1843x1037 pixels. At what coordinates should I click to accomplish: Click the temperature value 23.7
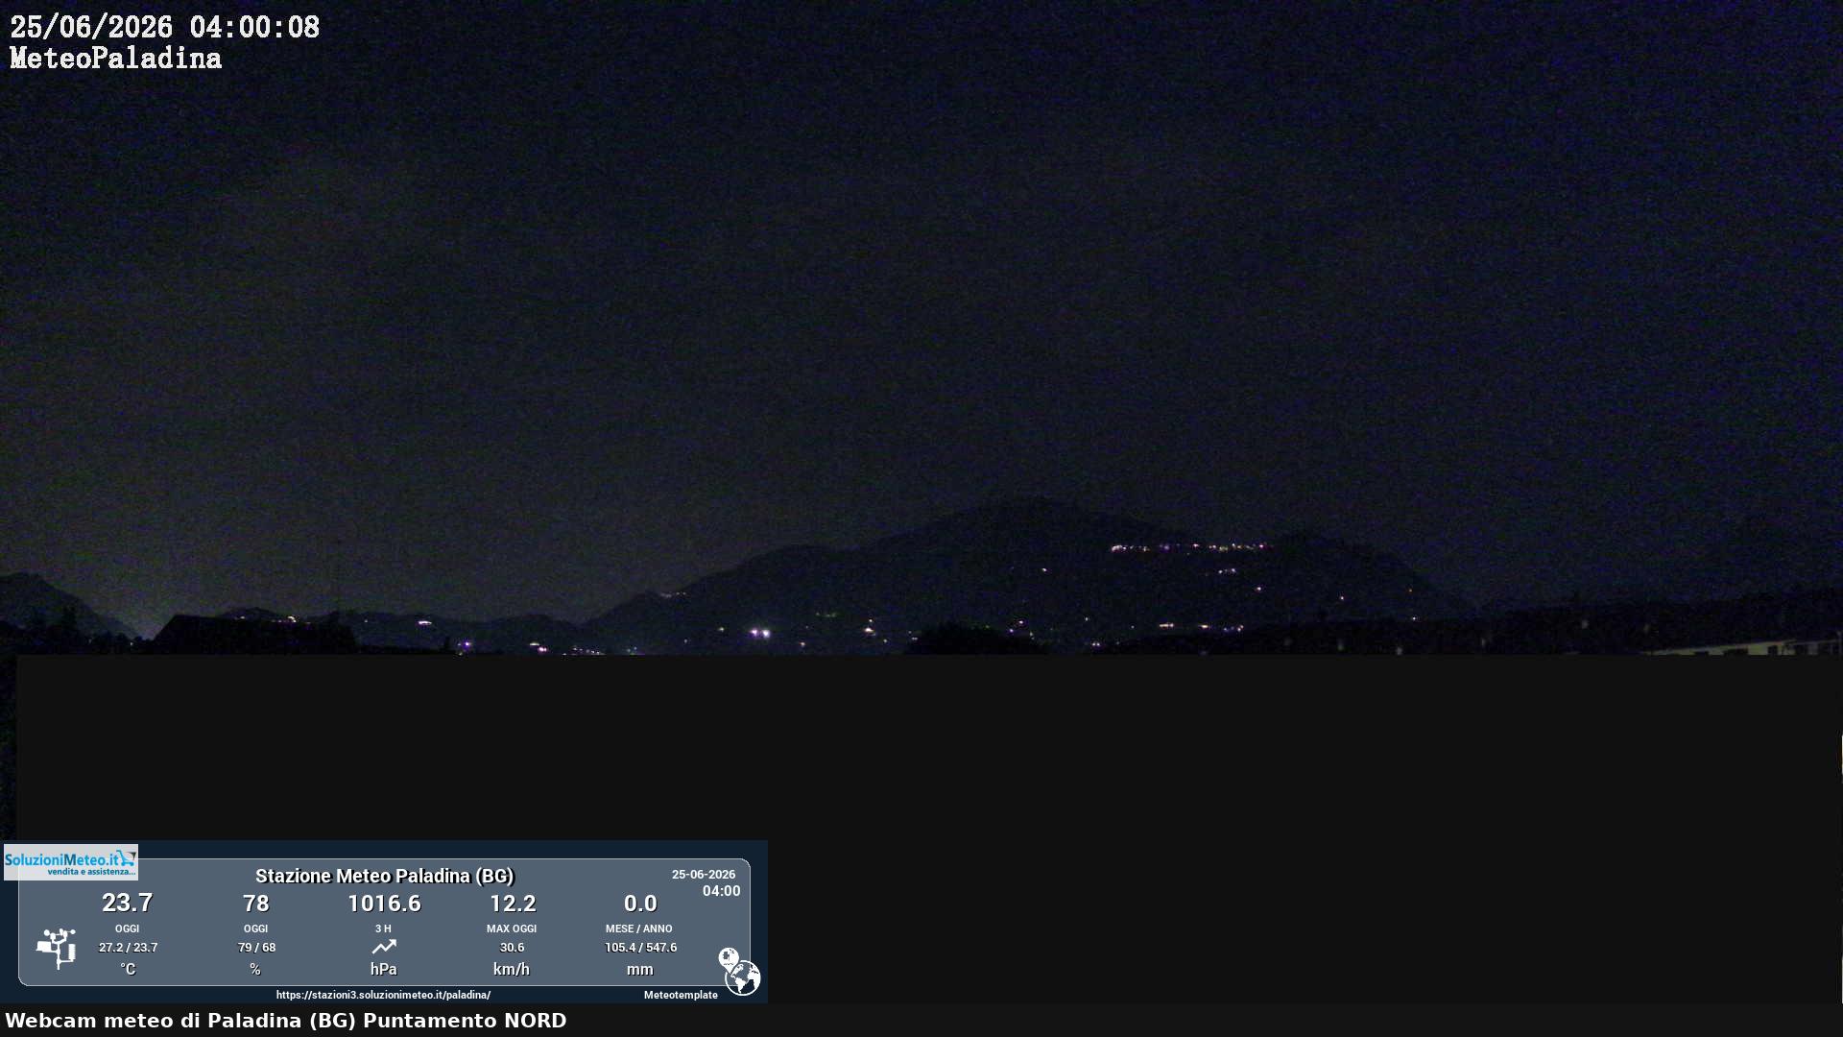128,903
